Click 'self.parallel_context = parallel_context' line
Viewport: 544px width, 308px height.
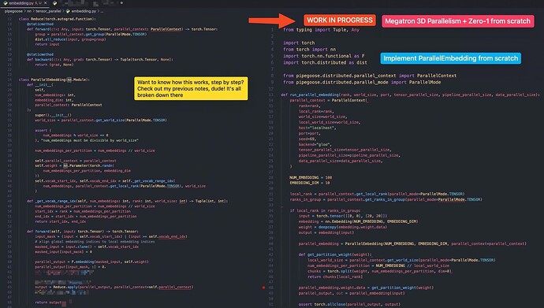(x=75, y=161)
